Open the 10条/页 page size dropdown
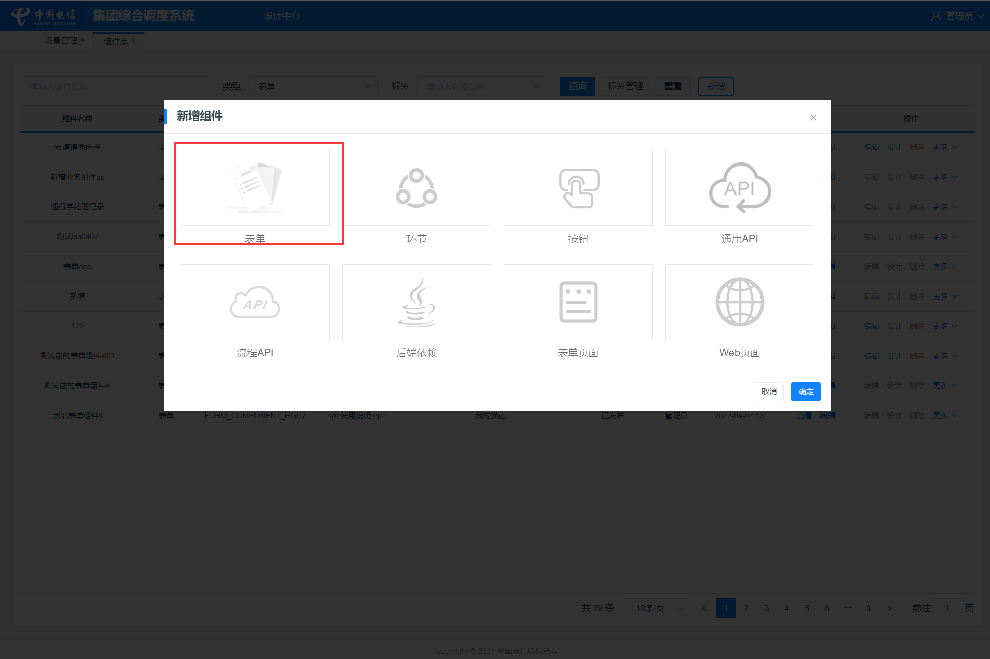The height and width of the screenshot is (659, 990). coord(655,608)
